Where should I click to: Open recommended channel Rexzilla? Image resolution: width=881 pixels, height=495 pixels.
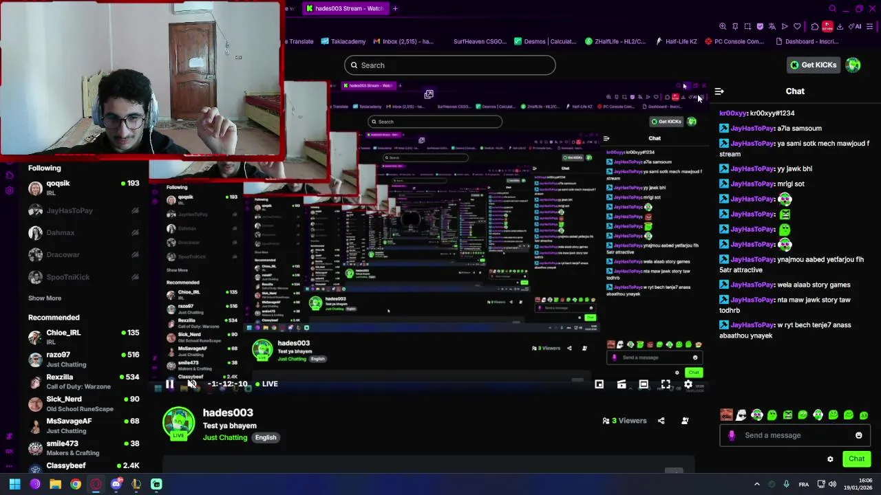[x=83, y=382]
